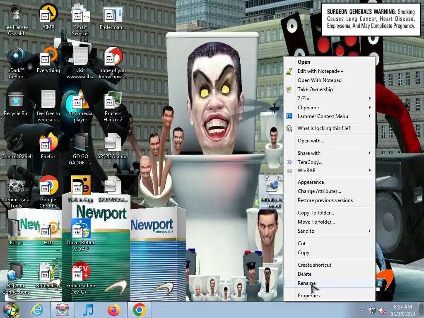Open the Windows Start menu orb
The height and width of the screenshot is (318, 424).
[x=11, y=310]
